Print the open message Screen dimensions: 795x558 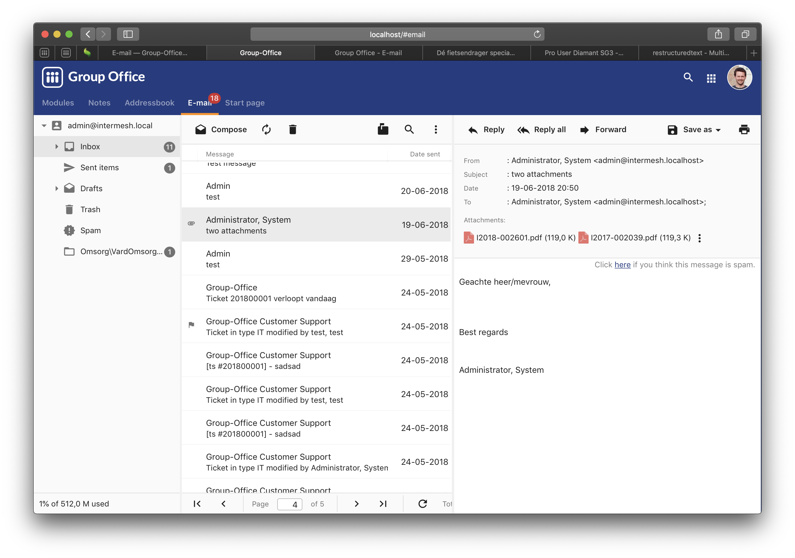744,130
